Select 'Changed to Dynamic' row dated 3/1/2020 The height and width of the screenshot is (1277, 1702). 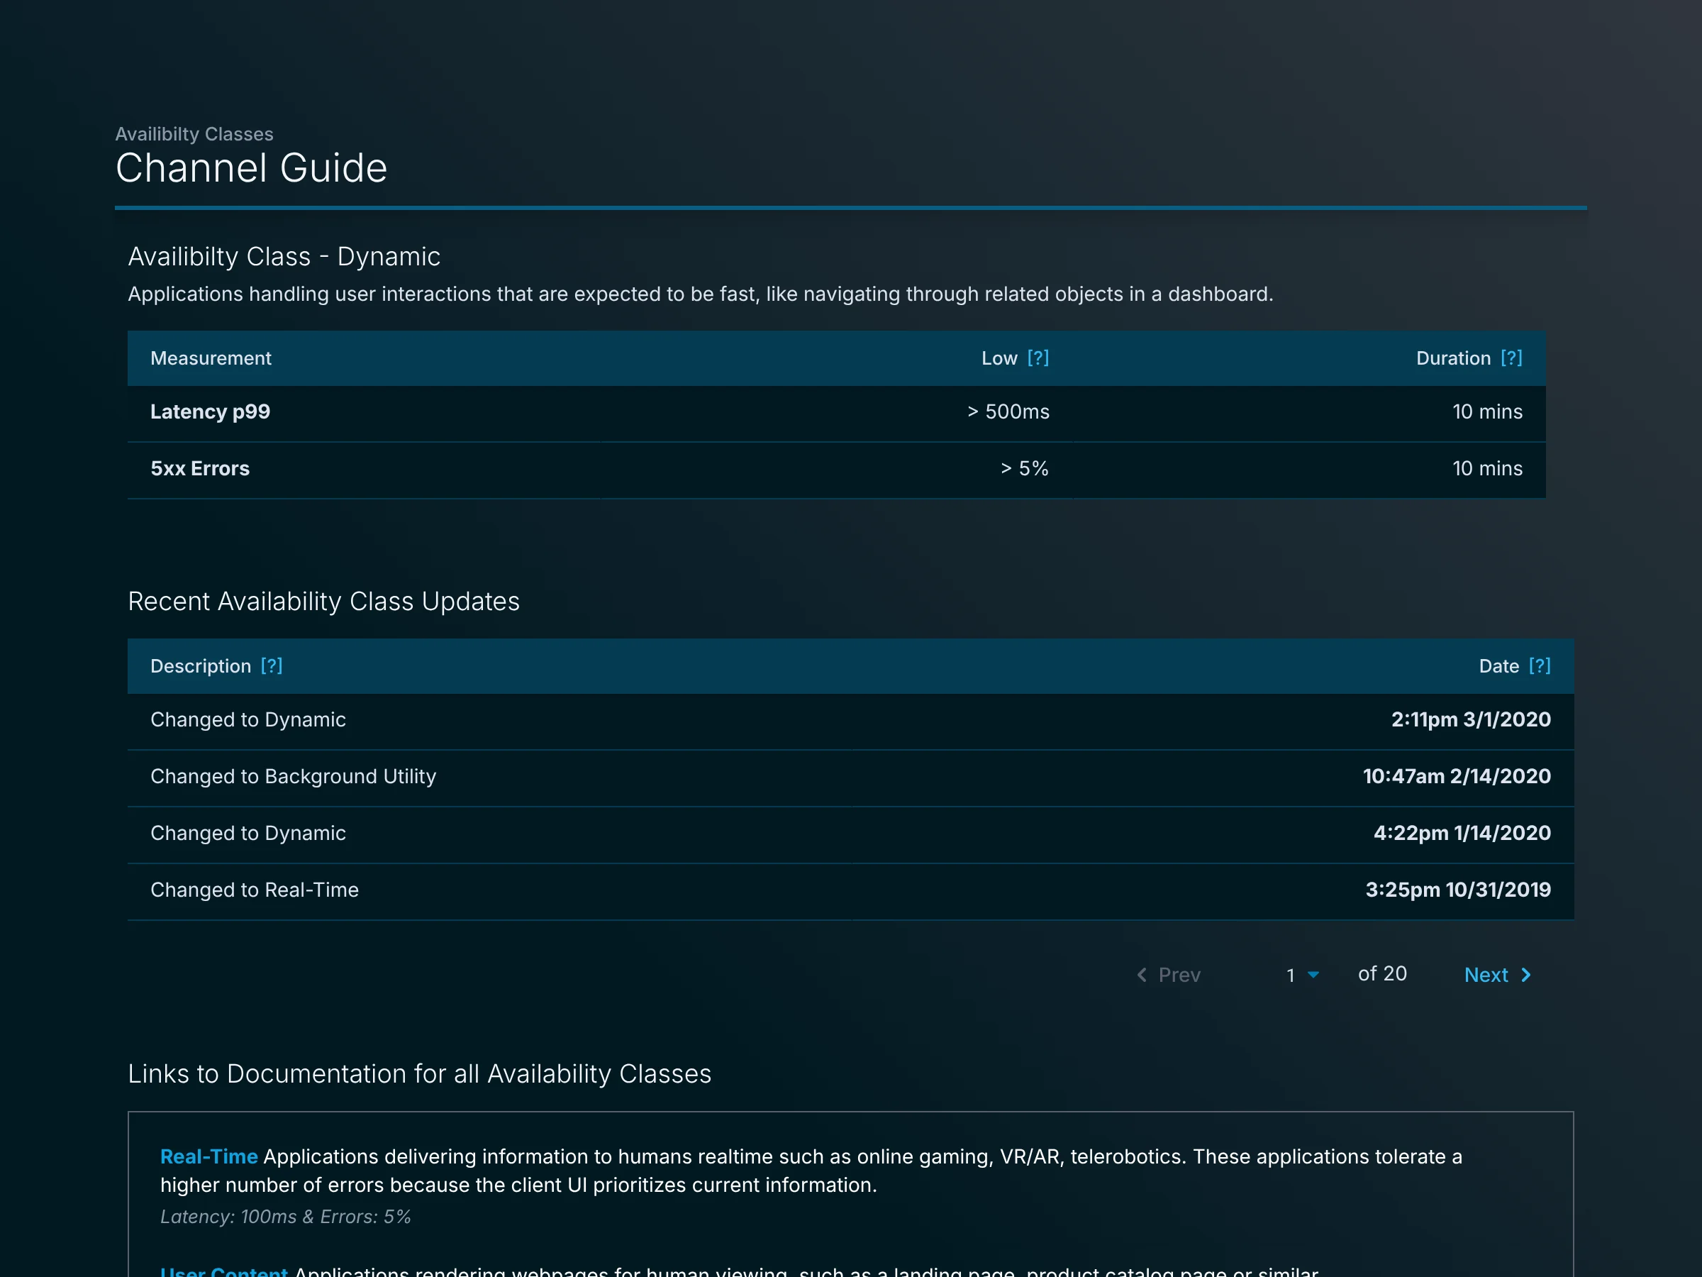coord(850,722)
